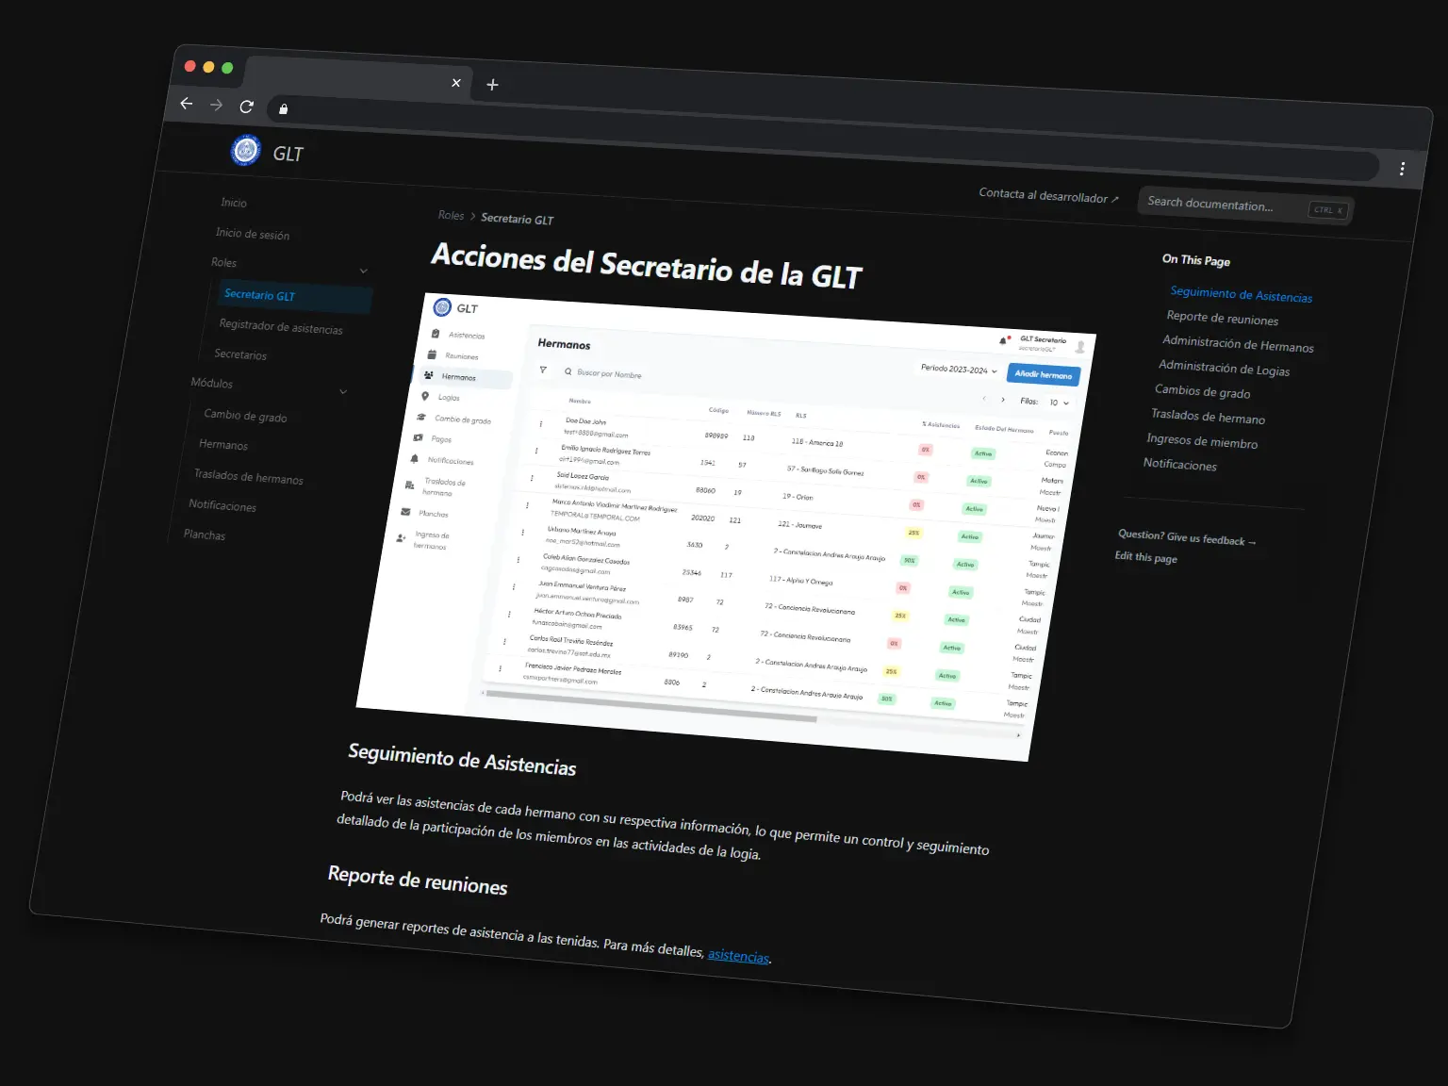
Task: Jump to Cambios de grado in On This Page
Action: (1203, 391)
